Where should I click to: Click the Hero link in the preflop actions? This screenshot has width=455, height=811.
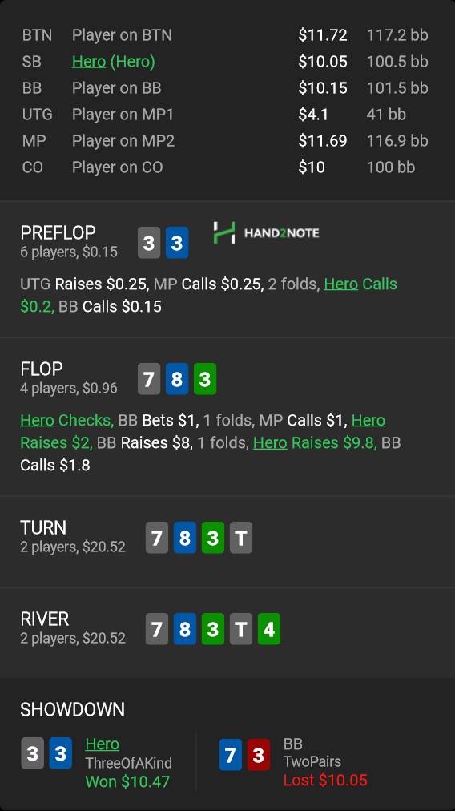click(340, 284)
